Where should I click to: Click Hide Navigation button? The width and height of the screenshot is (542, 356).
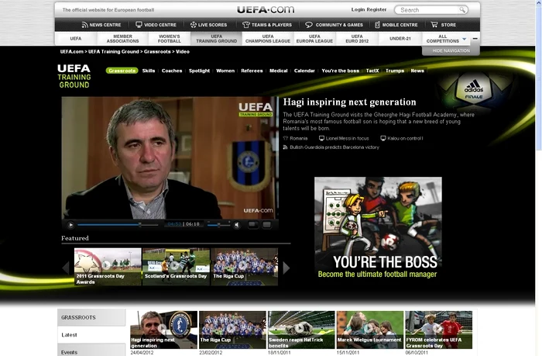pyautogui.click(x=451, y=50)
